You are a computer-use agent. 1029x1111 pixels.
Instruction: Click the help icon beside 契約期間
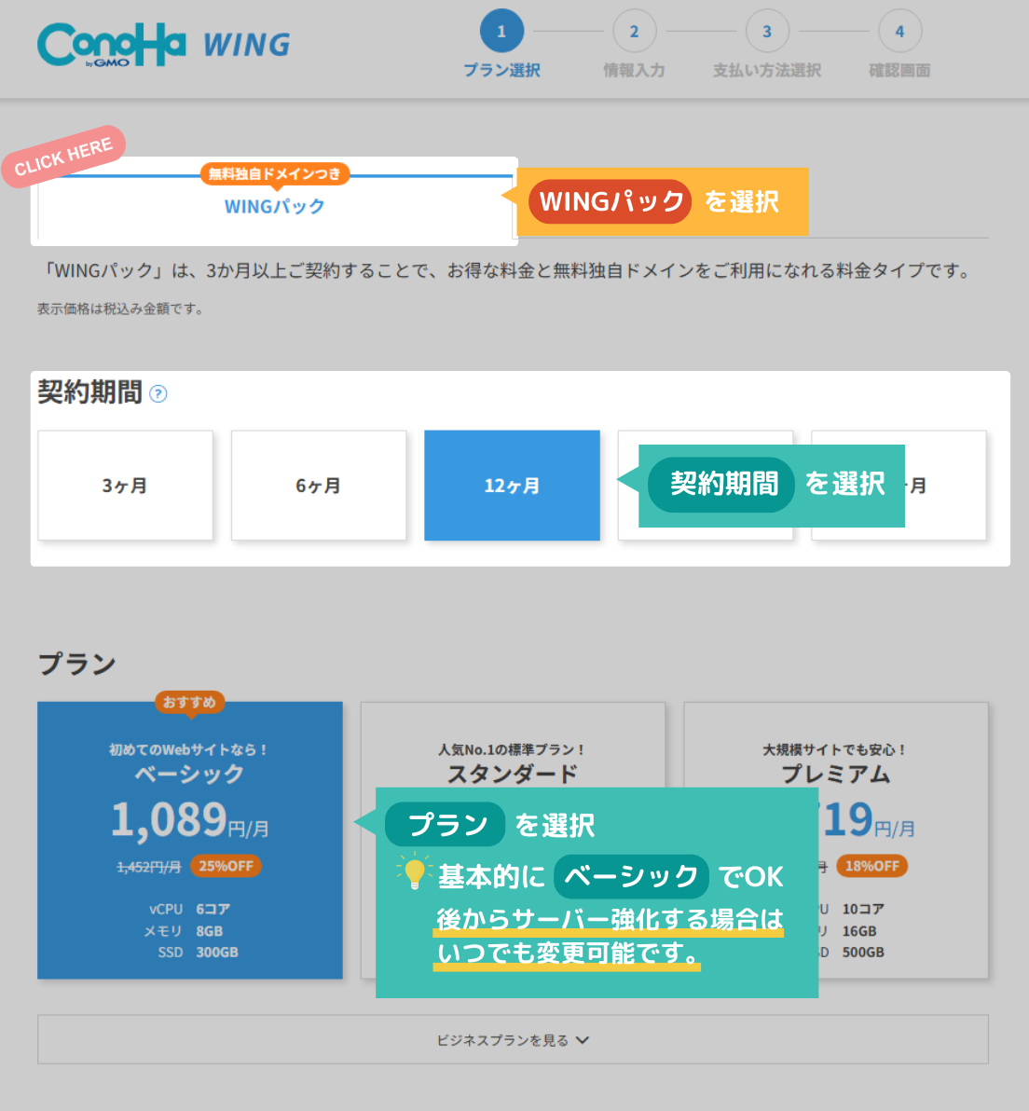pyautogui.click(x=158, y=393)
